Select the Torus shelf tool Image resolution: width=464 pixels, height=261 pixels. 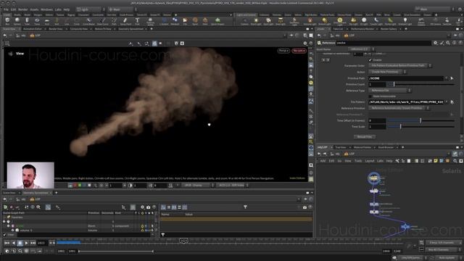[x=37, y=21]
